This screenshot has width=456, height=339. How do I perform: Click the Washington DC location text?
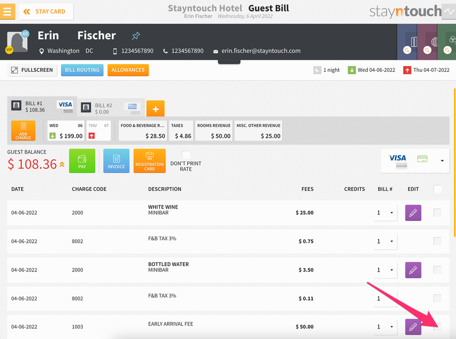pyautogui.click(x=70, y=51)
